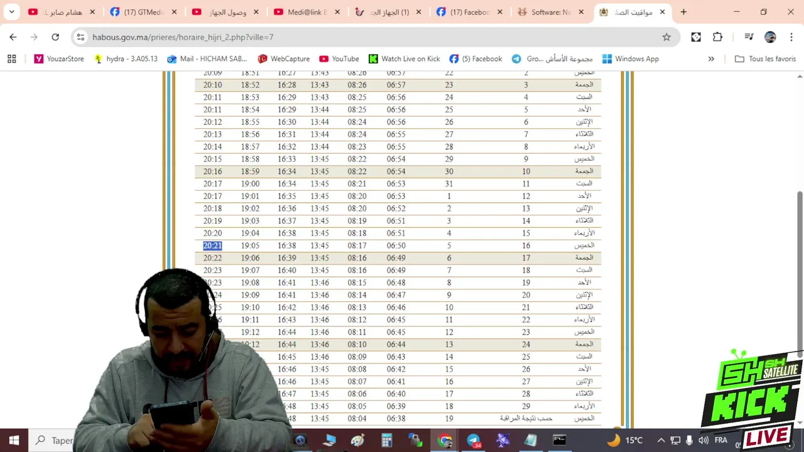
Task: Open Telegram from the taskbar
Action: coord(474,440)
